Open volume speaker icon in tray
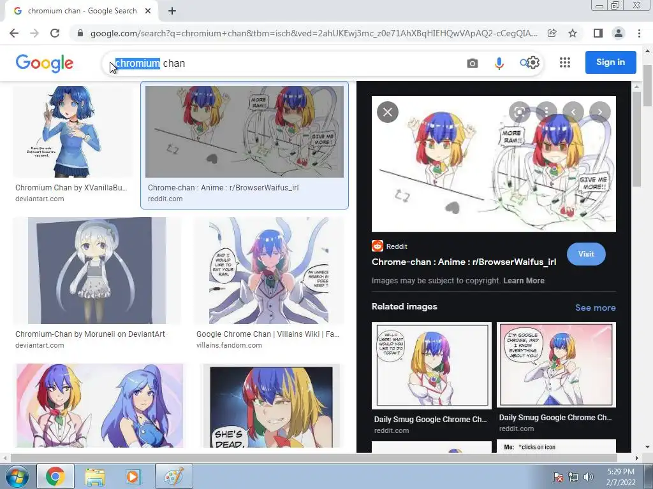The image size is (653, 489). [x=589, y=476]
